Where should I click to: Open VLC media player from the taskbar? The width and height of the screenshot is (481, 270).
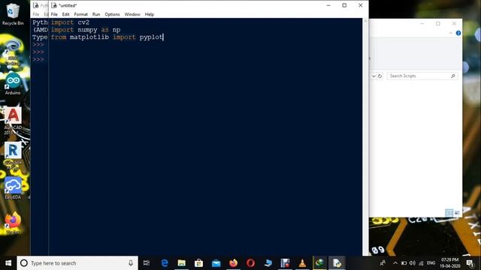tap(302, 263)
